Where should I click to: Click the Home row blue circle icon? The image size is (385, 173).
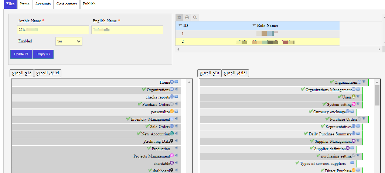172,82
